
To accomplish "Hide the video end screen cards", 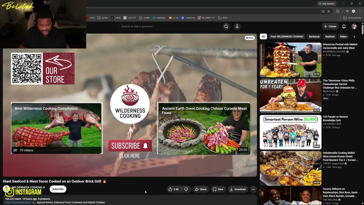I will click(250, 38).
